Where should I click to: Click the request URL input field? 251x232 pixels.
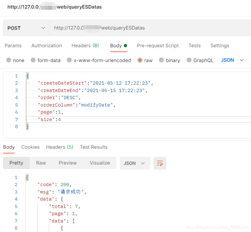pos(150,28)
